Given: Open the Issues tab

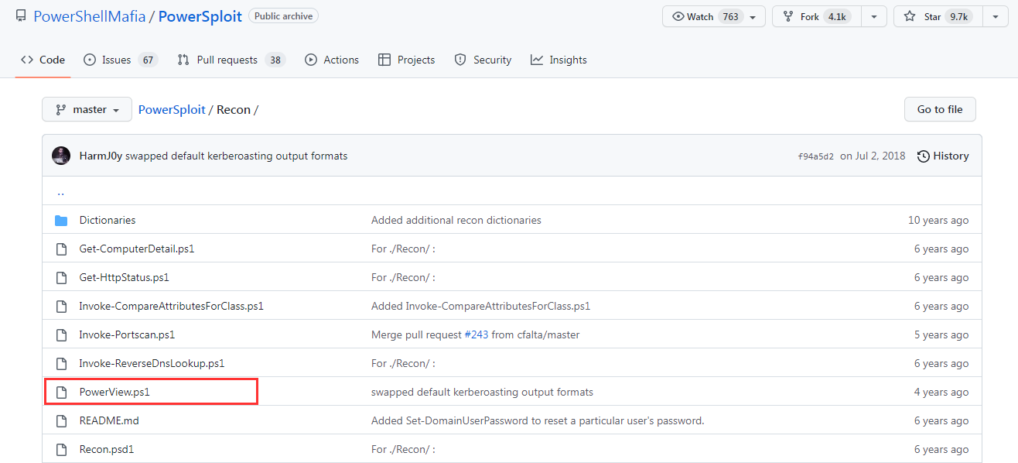Looking at the screenshot, I should coord(120,60).
